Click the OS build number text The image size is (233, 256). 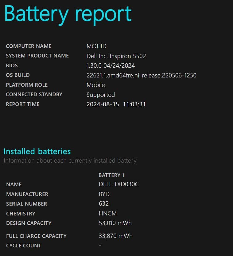[x=141, y=75]
